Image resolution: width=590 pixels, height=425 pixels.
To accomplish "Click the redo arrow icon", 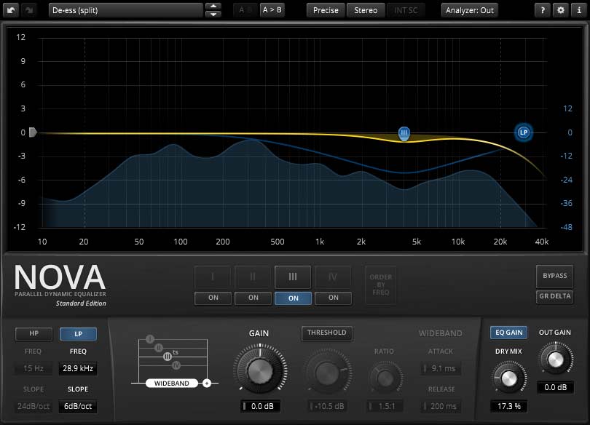I will pos(29,10).
